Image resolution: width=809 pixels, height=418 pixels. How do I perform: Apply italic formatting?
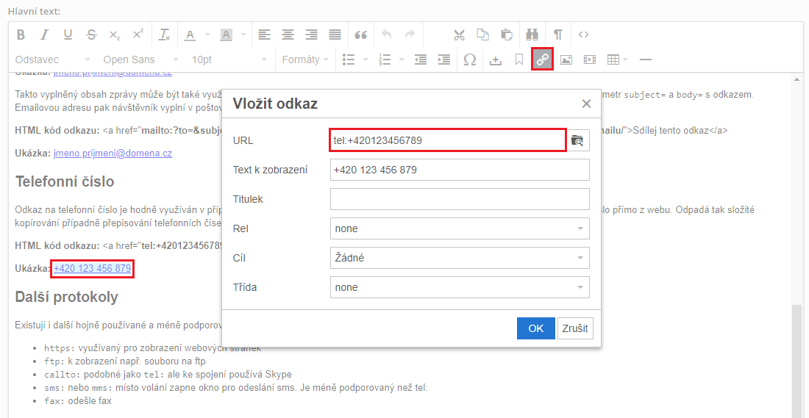(44, 35)
